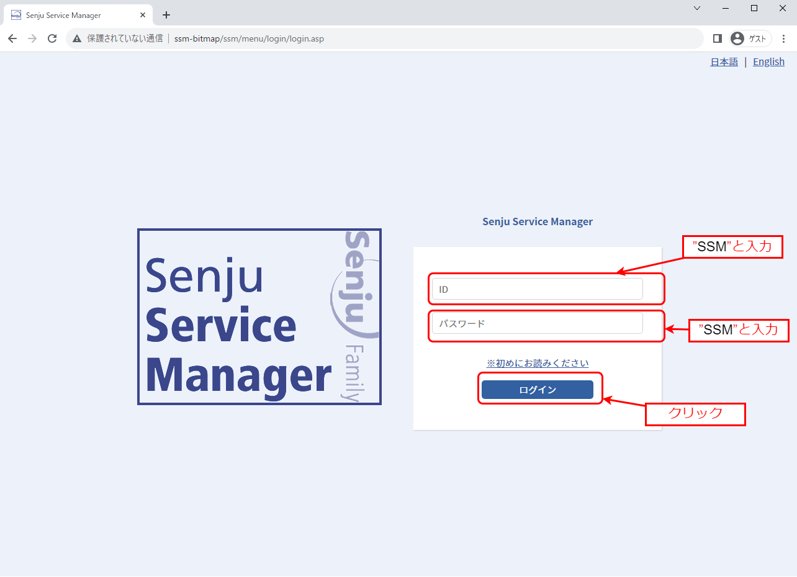Focus the パスワード input field

538,323
